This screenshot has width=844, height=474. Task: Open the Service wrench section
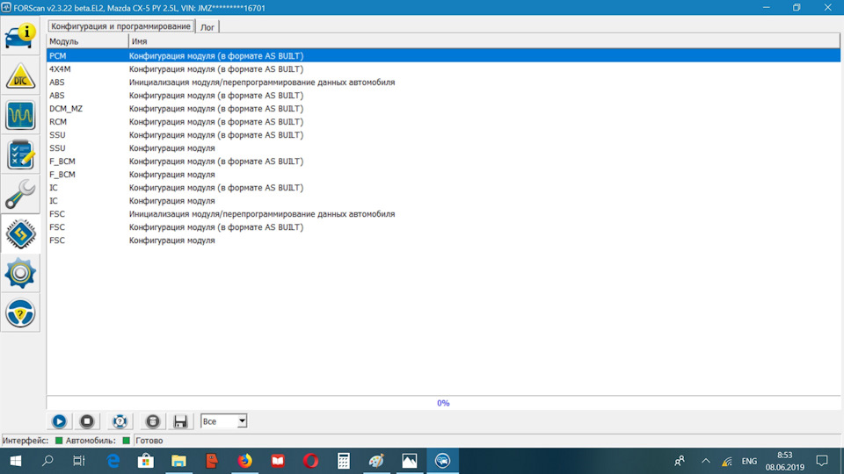tap(20, 194)
